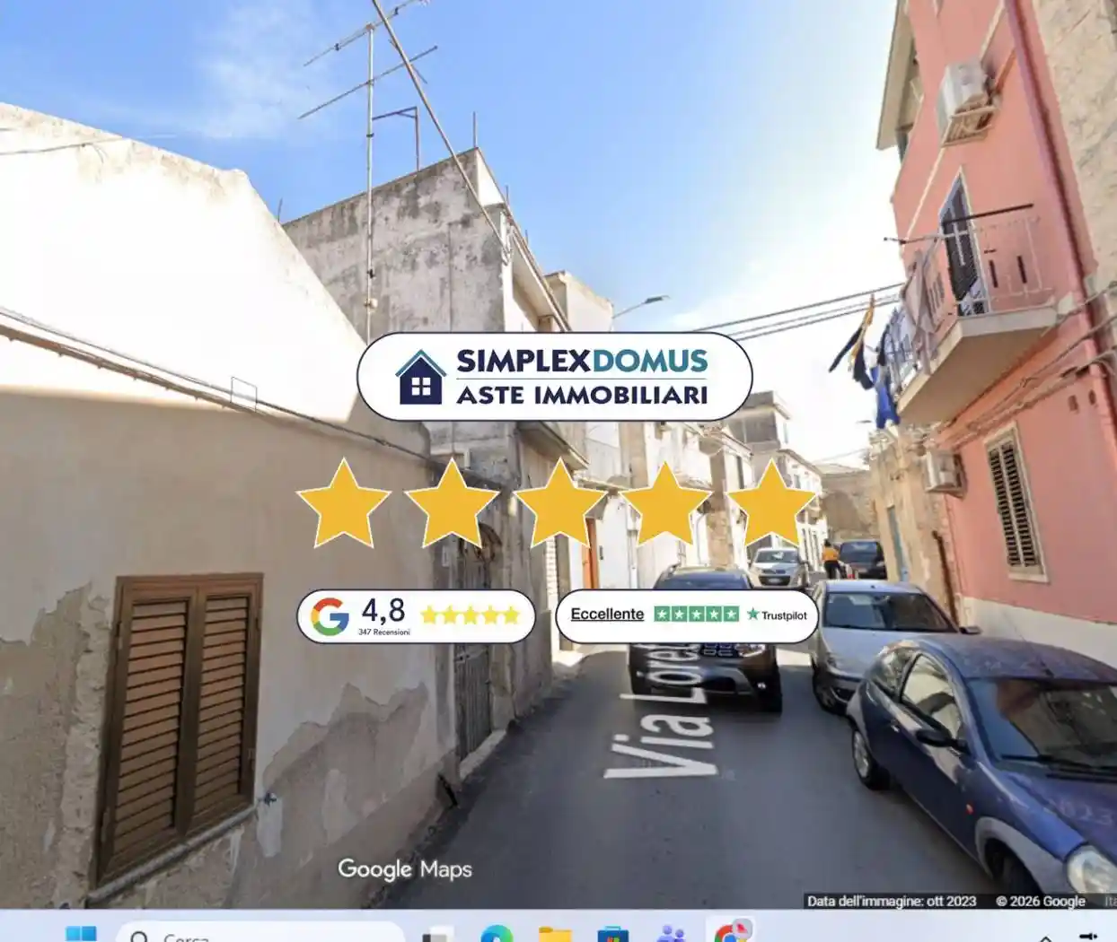Open the Trustpilot Eccellente badge
Image resolution: width=1117 pixels, height=942 pixels.
pyautogui.click(x=687, y=615)
